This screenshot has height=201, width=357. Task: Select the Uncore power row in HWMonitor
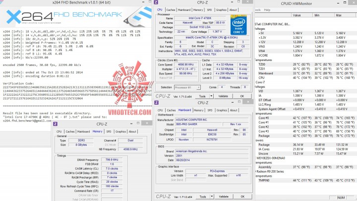(306, 153)
